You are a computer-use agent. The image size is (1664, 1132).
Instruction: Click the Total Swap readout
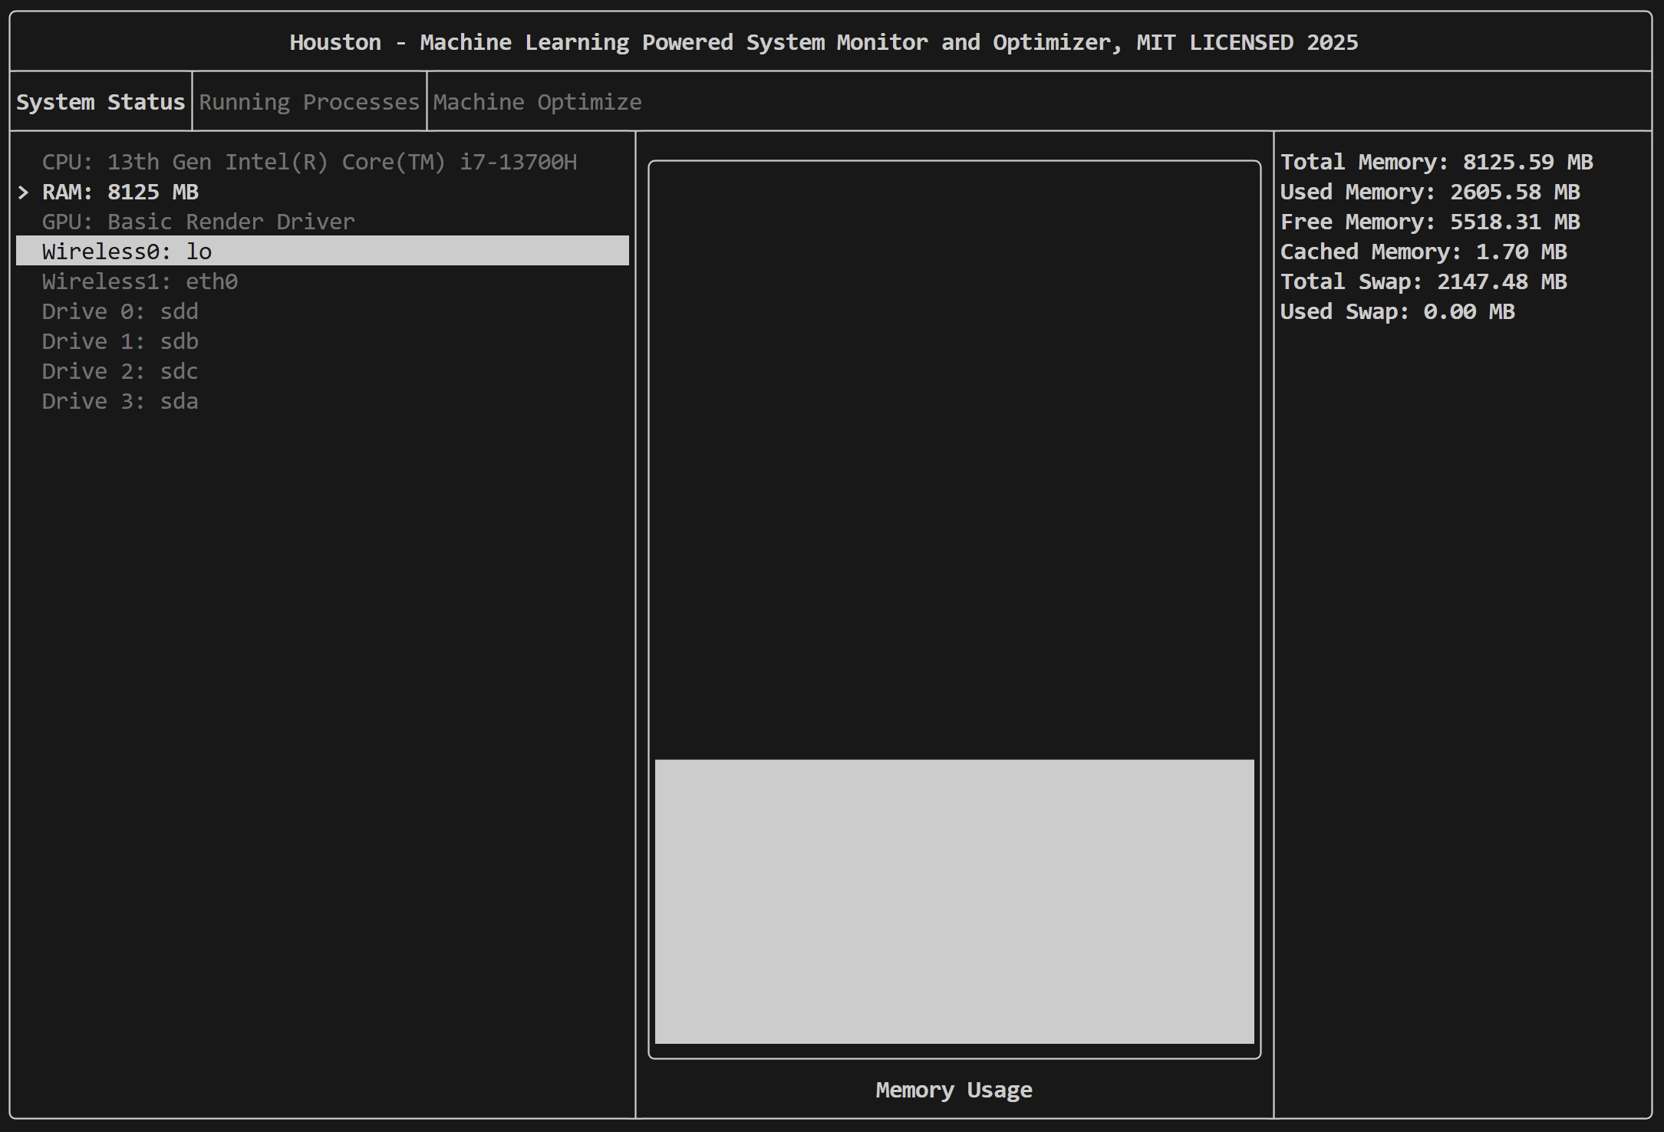1423,281
